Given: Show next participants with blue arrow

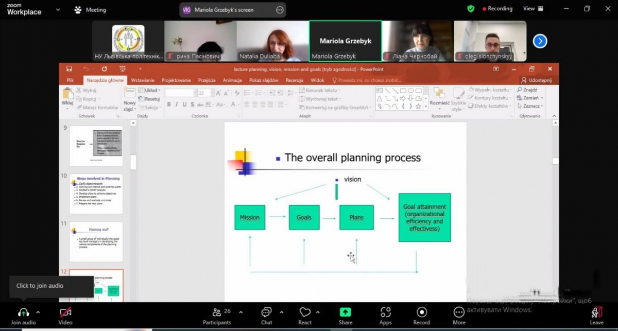Looking at the screenshot, I should (x=540, y=41).
